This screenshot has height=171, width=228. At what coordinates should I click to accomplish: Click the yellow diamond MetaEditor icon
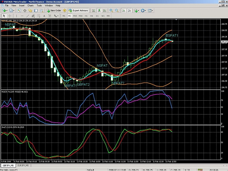click(65, 11)
